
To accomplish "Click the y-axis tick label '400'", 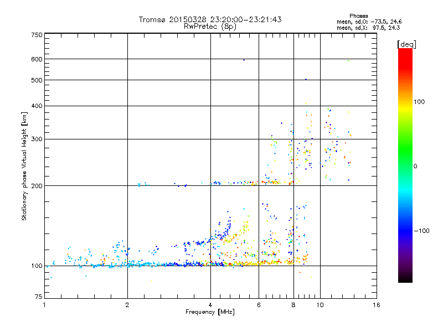I will pos(37,106).
